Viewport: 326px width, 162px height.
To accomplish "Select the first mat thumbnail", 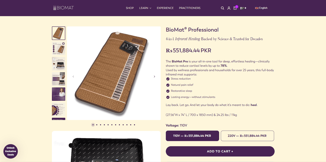I will 58,33.
